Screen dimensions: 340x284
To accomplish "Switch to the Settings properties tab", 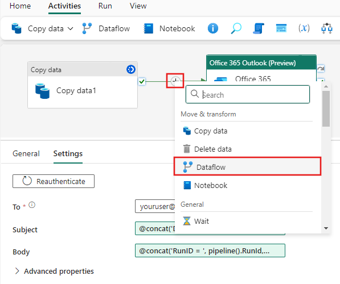I will [x=68, y=153].
